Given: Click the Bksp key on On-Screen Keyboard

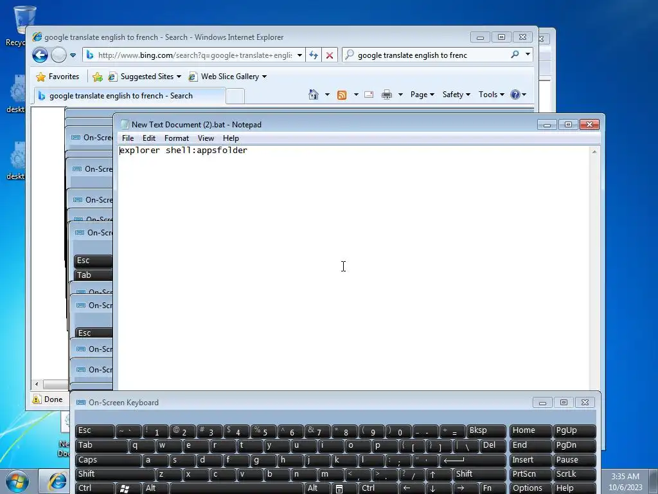Looking at the screenshot, I should (486, 431).
